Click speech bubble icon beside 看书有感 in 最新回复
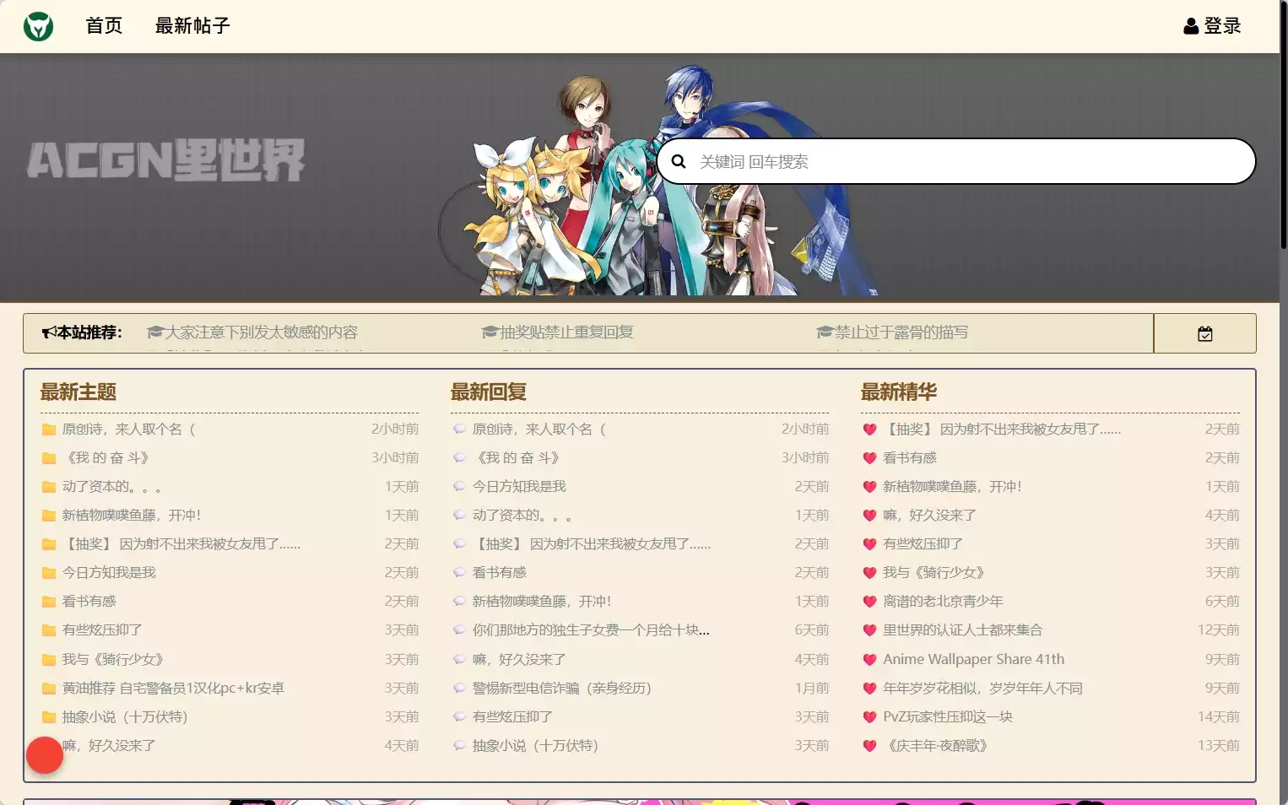Screen dimensions: 1288x805 (x=459, y=573)
